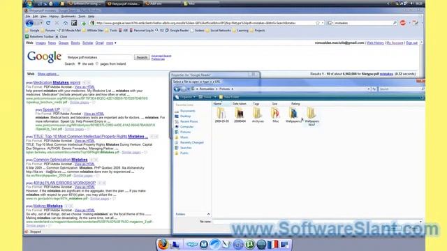
Task: Open 'Common Optimization Mistakes' result
Action: coord(61,160)
